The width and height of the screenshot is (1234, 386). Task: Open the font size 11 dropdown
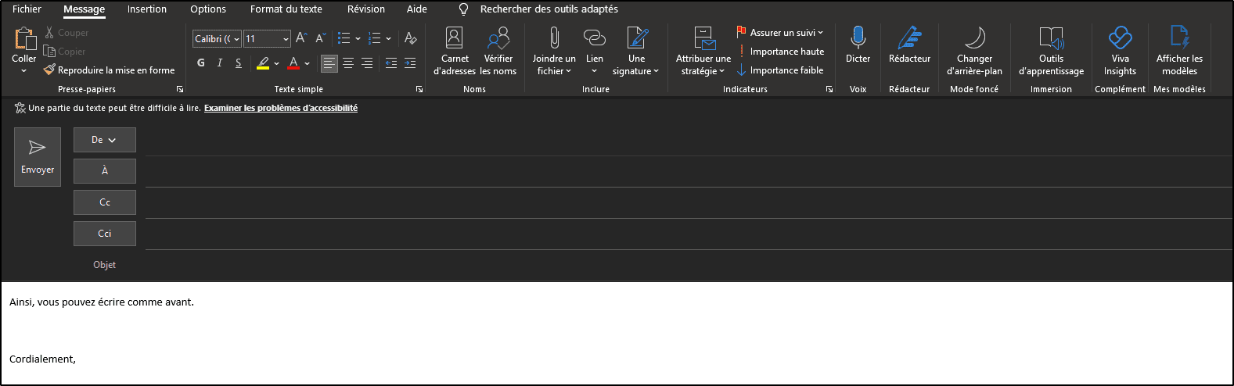click(x=286, y=39)
